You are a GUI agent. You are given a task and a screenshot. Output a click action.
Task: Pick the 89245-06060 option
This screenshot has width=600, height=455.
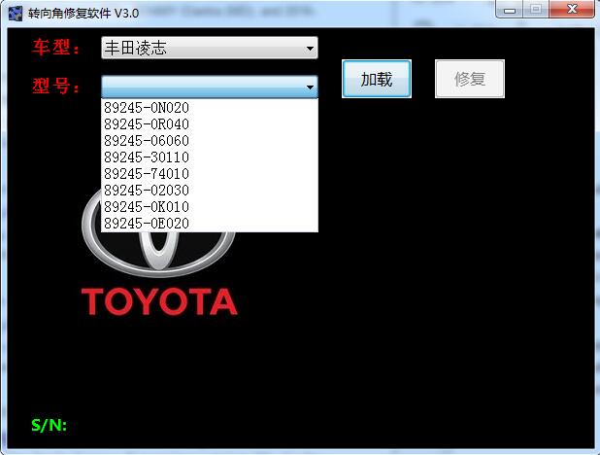point(147,141)
